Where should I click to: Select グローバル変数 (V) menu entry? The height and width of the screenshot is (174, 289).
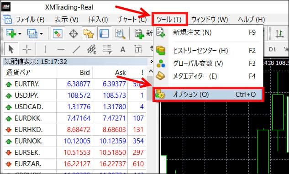click(x=208, y=63)
